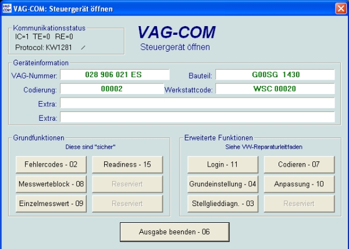
Task: Open Fehlercodes - 02 function
Action: point(51,164)
